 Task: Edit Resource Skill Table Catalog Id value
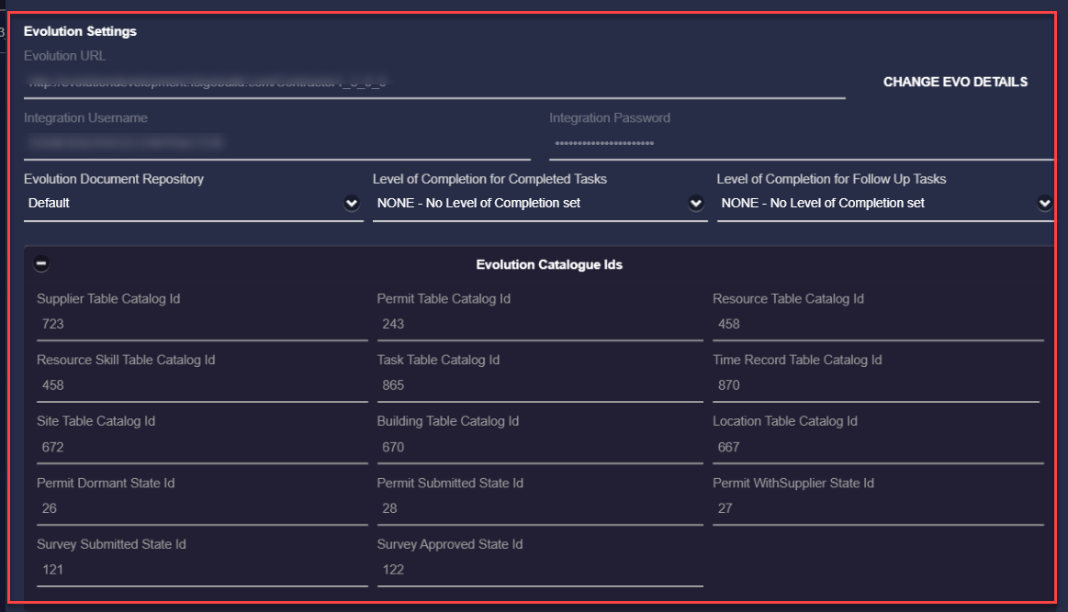[201, 385]
